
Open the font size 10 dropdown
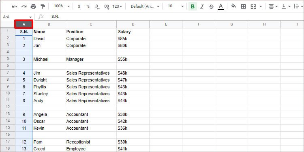[176, 6]
